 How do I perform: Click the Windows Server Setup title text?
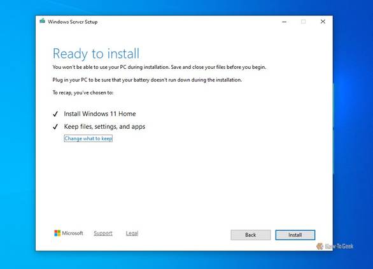(73, 22)
